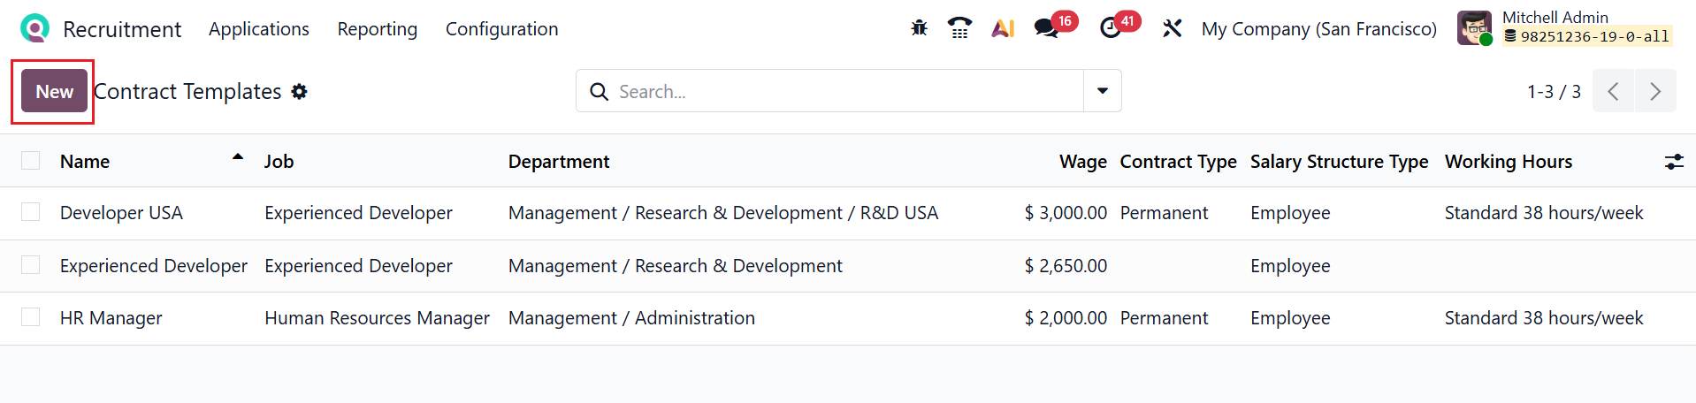Tick the Developer USA row checkbox
The image size is (1696, 403).
31,212
